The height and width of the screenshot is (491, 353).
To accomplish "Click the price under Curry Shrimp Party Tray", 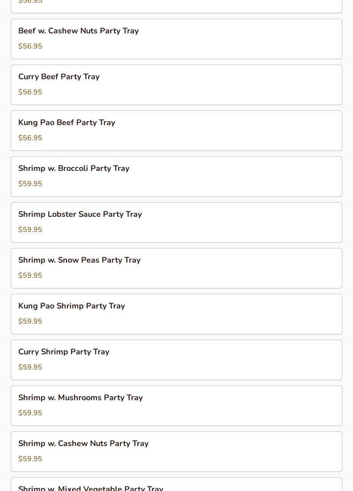I will (x=30, y=367).
